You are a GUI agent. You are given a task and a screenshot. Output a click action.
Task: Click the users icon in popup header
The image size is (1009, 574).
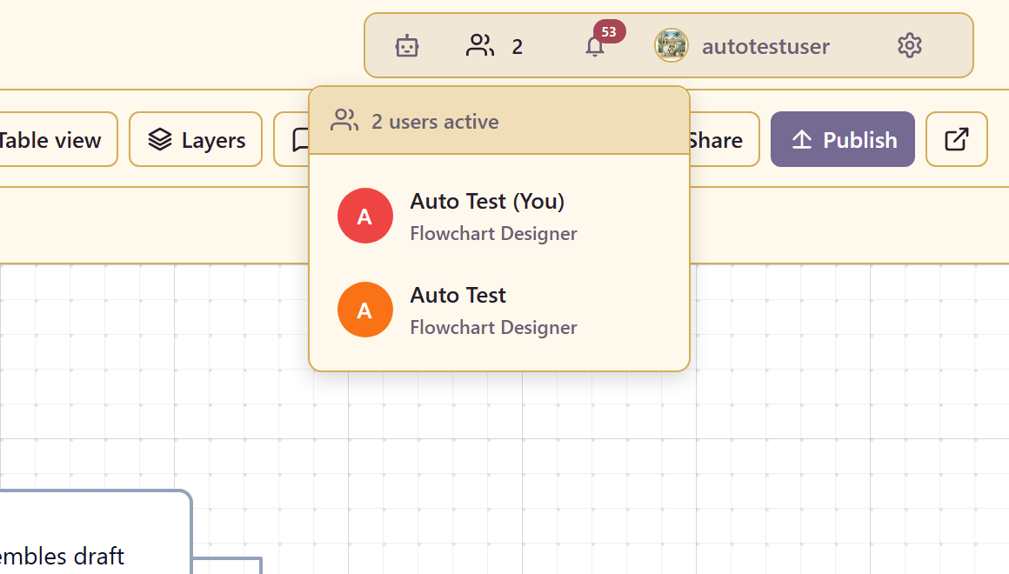[x=344, y=120]
